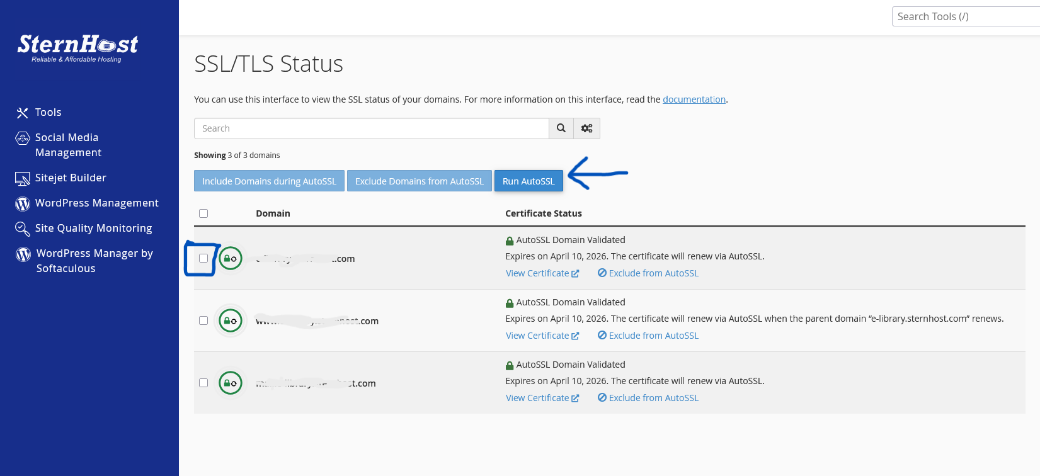Check the second domain's checkbox
This screenshot has height=476, width=1040.
[x=203, y=320]
